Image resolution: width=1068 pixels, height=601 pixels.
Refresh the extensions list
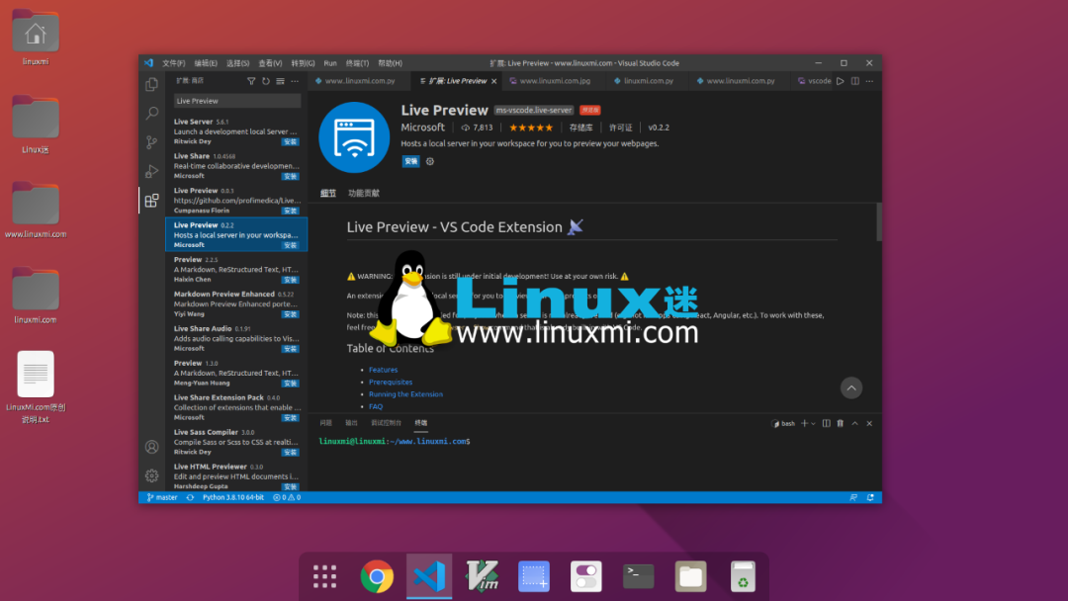coord(265,81)
